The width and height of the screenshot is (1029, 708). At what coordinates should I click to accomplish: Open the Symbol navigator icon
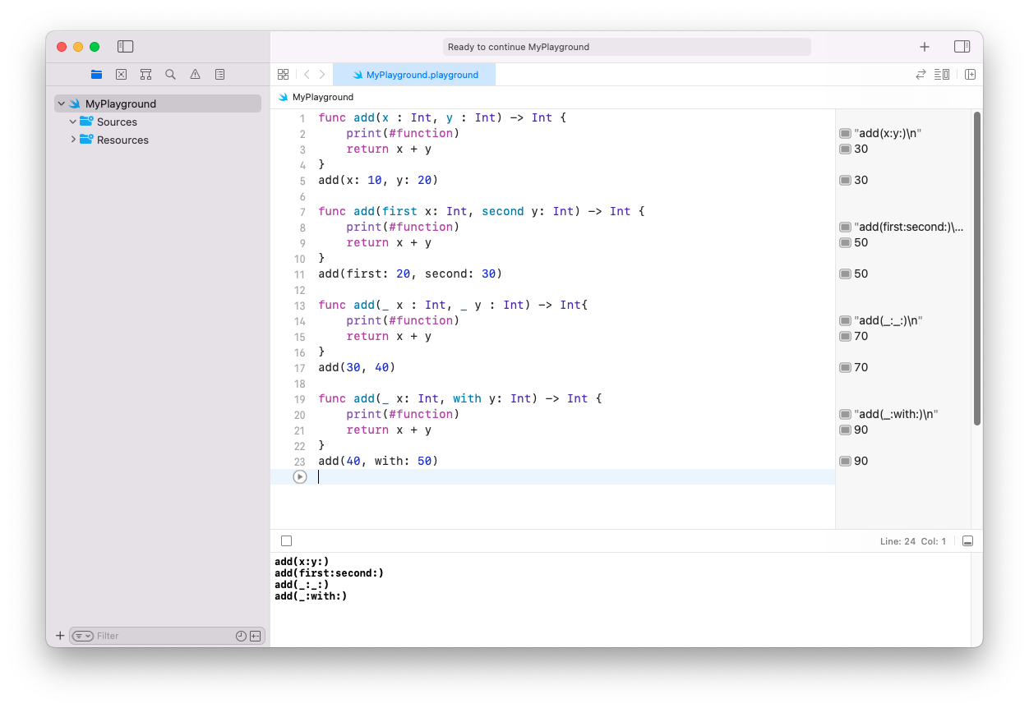pos(145,74)
